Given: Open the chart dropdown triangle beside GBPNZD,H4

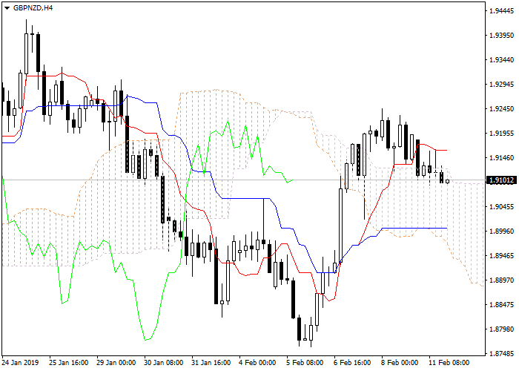Looking at the screenshot, I should point(7,8).
